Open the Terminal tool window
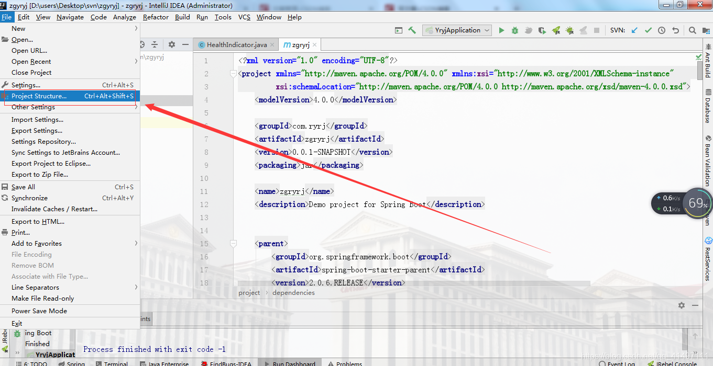713x366 pixels. pyautogui.click(x=111, y=364)
